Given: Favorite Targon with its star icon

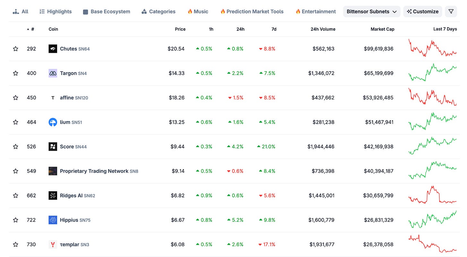Looking at the screenshot, I should (15, 73).
